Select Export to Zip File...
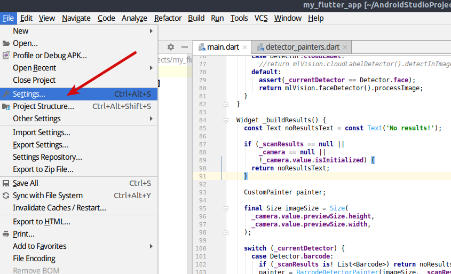 point(79,169)
